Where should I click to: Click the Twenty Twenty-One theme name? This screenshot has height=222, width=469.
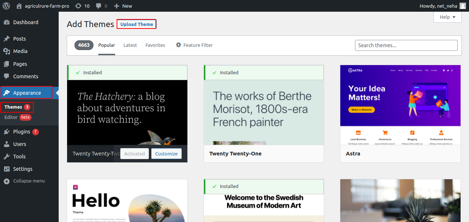tap(235, 154)
